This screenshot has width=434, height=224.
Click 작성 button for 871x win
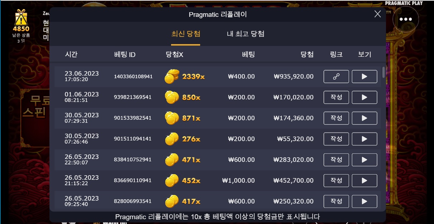coord(336,118)
